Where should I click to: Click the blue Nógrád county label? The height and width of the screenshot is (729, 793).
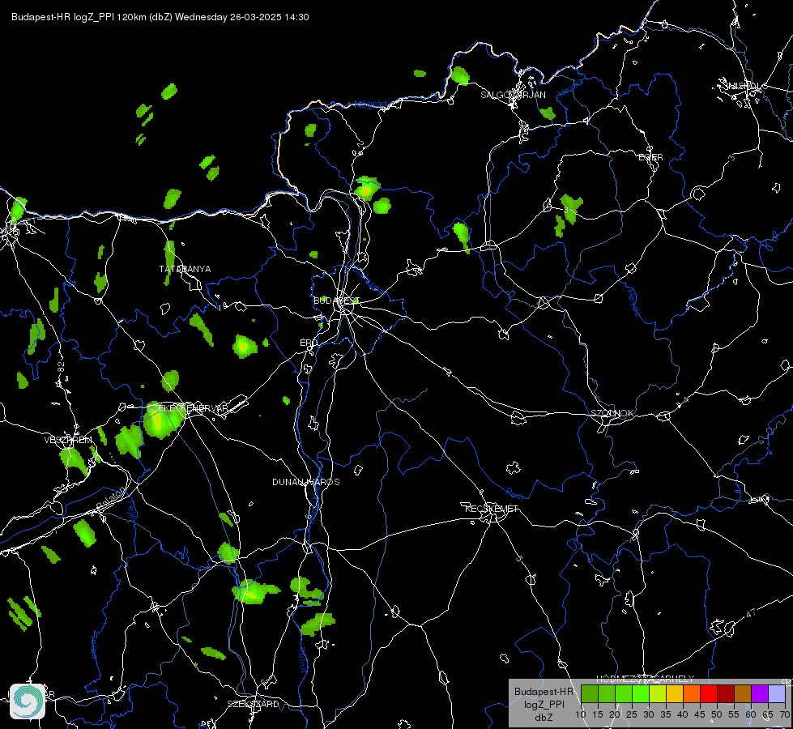coord(371,104)
